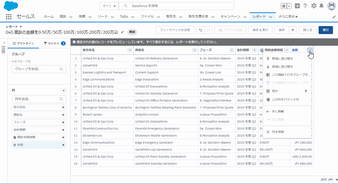Click cell Robert Janzen

[x=107, y=115]
